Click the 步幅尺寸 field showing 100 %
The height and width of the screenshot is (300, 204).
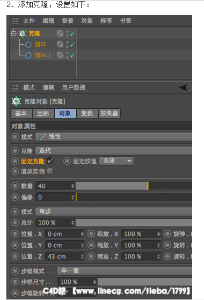[77, 282]
